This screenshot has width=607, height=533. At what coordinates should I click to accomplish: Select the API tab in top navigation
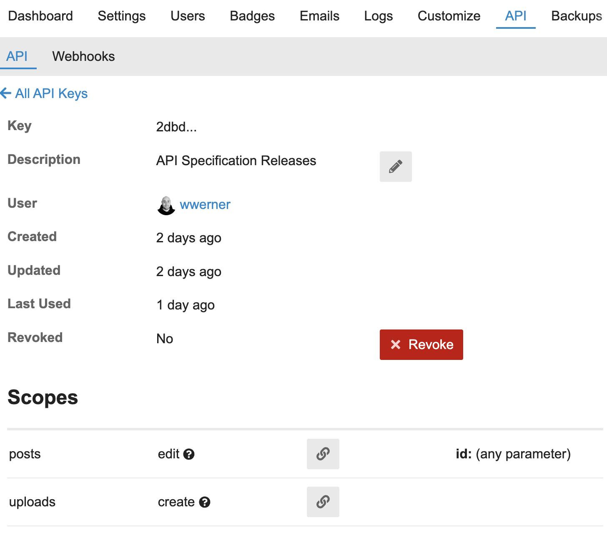(x=516, y=16)
